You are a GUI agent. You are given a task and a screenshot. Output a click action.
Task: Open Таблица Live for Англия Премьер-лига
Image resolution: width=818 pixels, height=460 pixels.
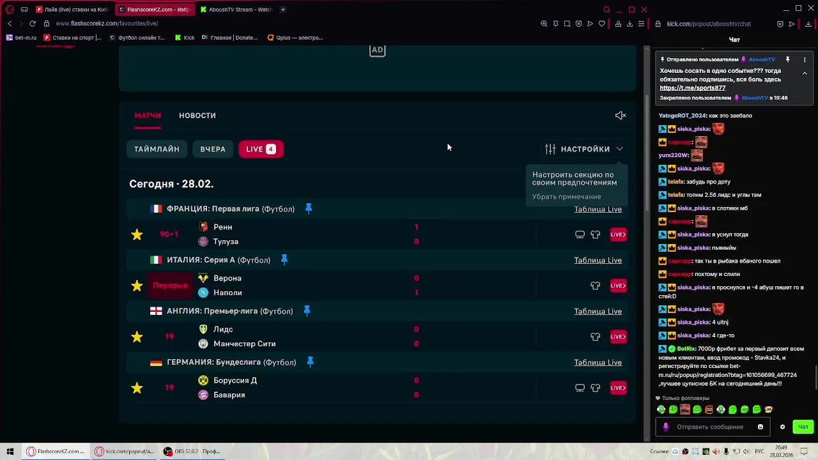pyautogui.click(x=598, y=311)
